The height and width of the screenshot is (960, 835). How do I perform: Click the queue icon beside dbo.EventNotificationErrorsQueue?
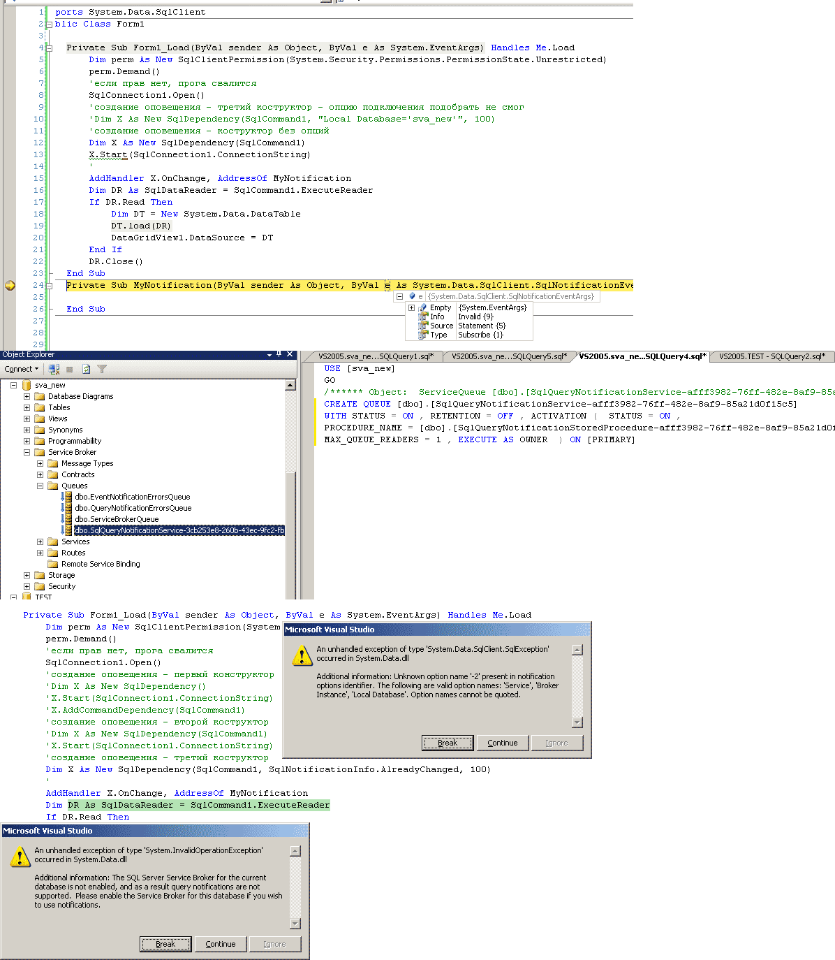click(x=66, y=497)
